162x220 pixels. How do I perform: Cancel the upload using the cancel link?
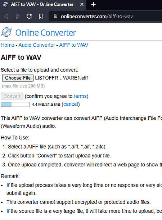click(71, 104)
